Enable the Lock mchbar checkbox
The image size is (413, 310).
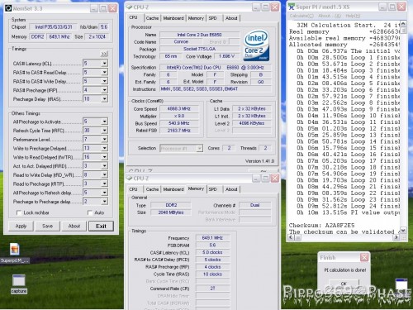point(19,212)
